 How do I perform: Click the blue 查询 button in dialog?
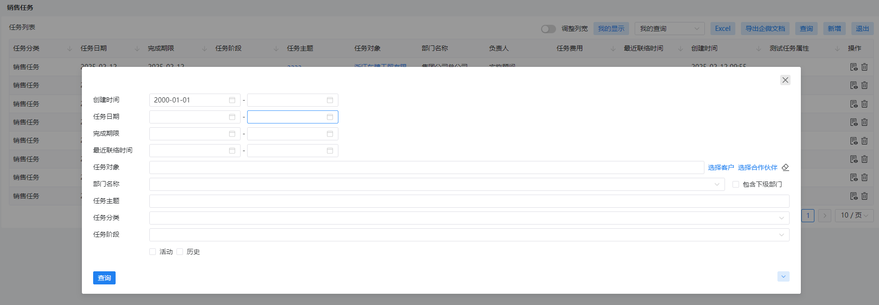(x=104, y=278)
